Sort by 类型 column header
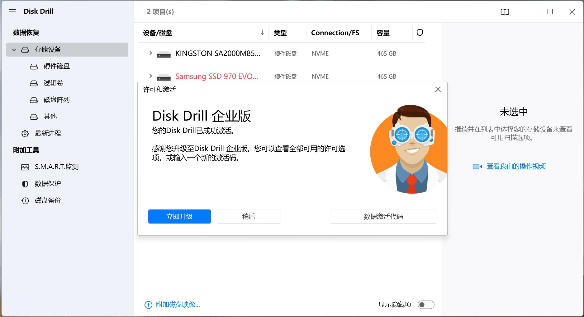Screen dimensions: 584x317 coord(280,33)
